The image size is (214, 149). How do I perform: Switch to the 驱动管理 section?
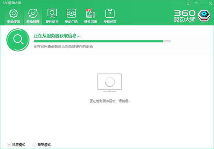click(32, 16)
